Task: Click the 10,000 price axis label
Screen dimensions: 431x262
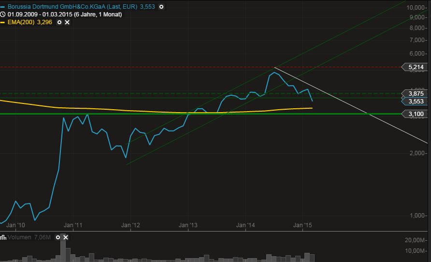Action: (416, 7)
